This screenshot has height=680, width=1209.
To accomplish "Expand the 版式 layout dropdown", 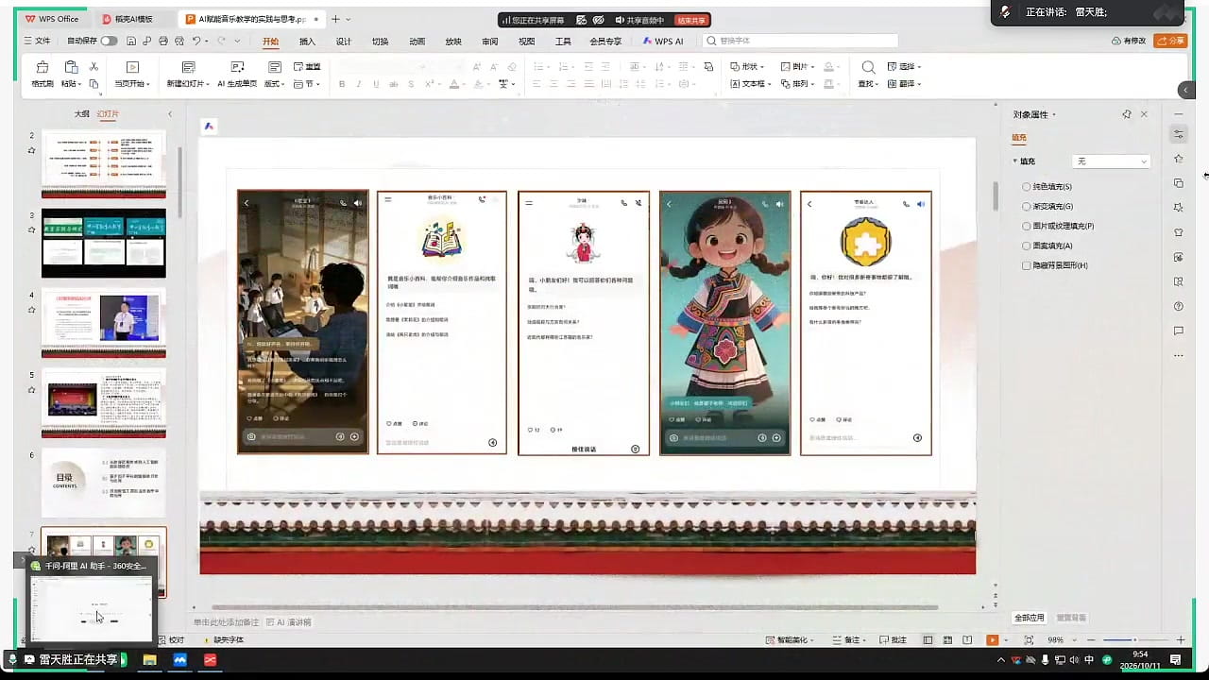I will coord(276,84).
